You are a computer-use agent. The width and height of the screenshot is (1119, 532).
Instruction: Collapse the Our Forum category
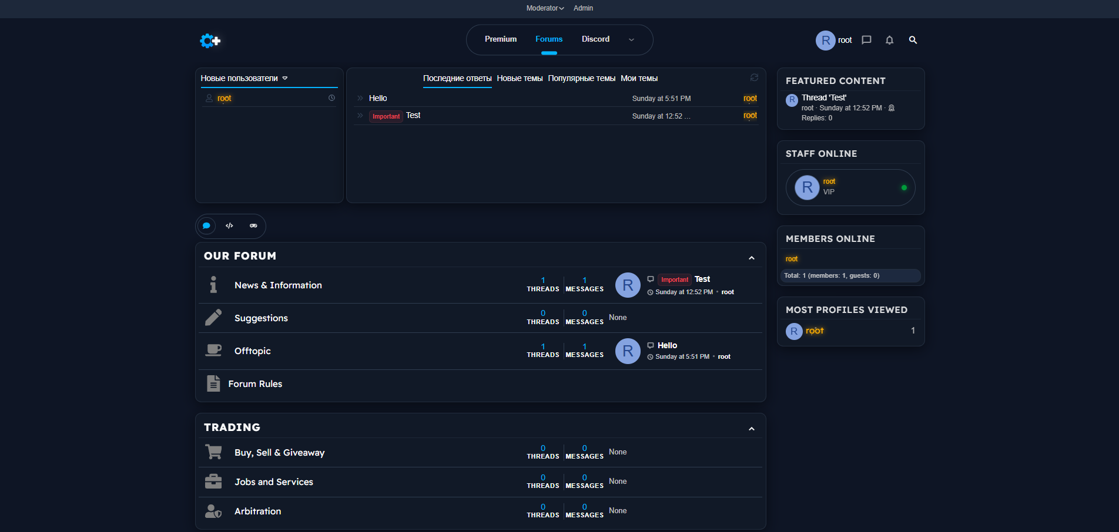coord(751,258)
